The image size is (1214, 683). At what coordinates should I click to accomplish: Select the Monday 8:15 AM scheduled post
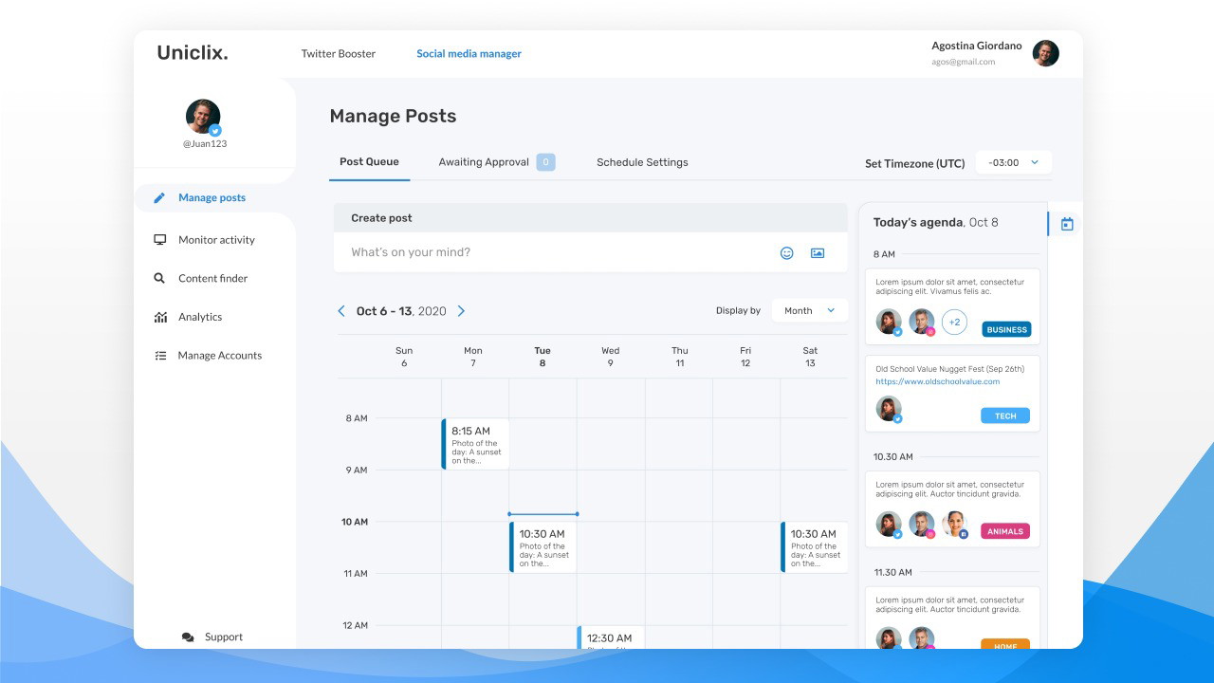tap(476, 444)
